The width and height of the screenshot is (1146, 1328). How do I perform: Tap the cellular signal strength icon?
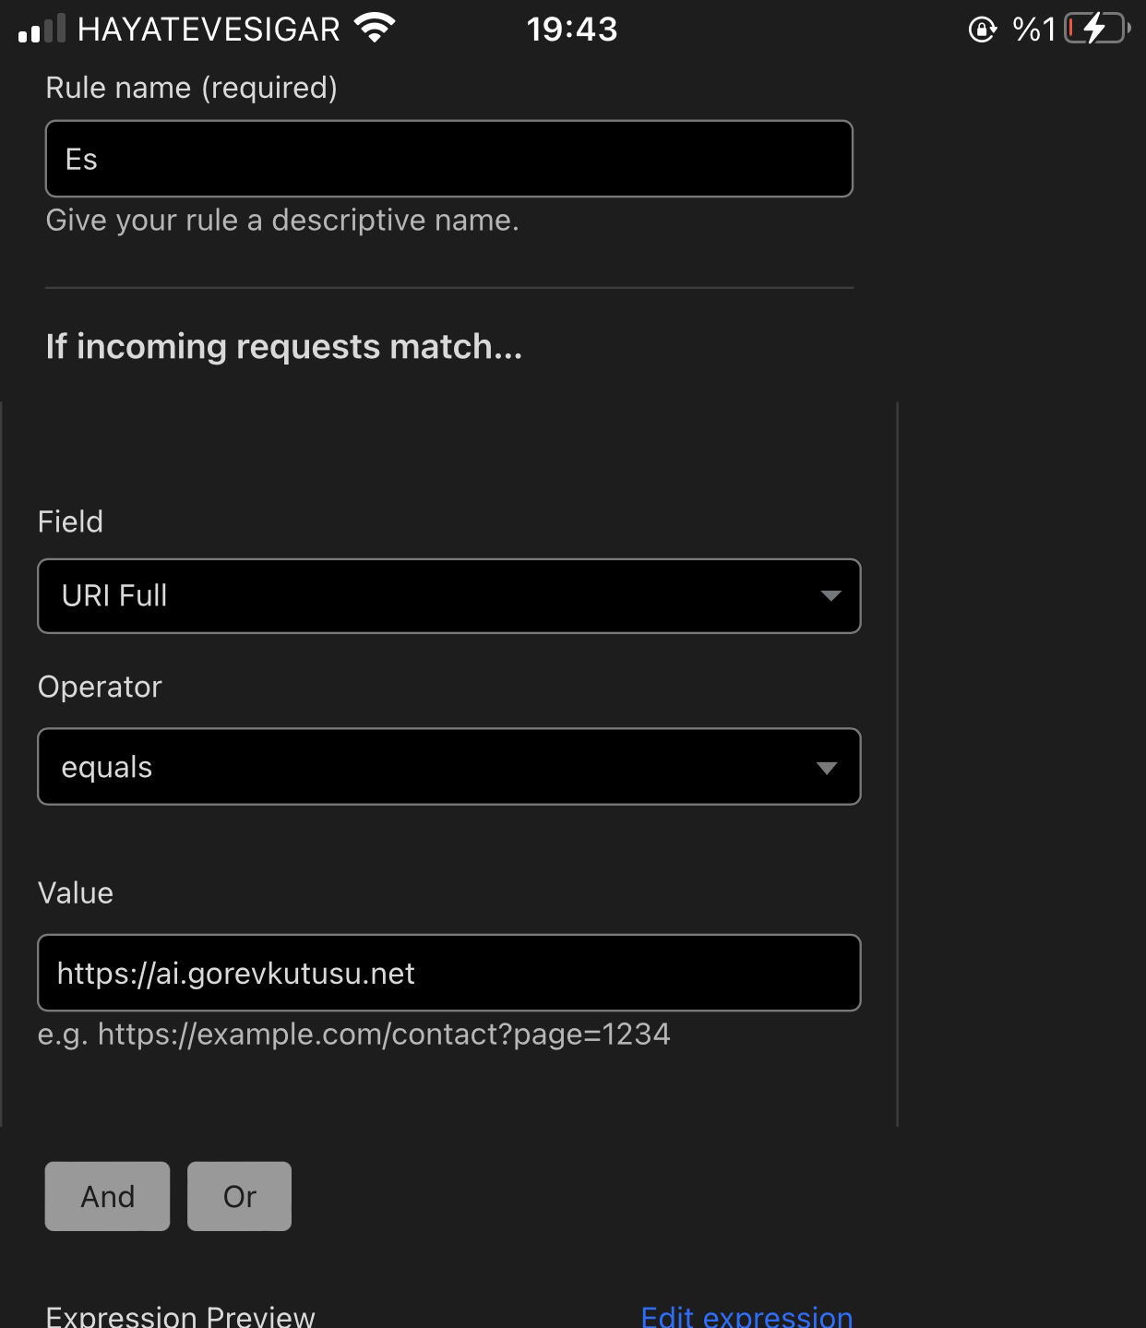point(42,30)
